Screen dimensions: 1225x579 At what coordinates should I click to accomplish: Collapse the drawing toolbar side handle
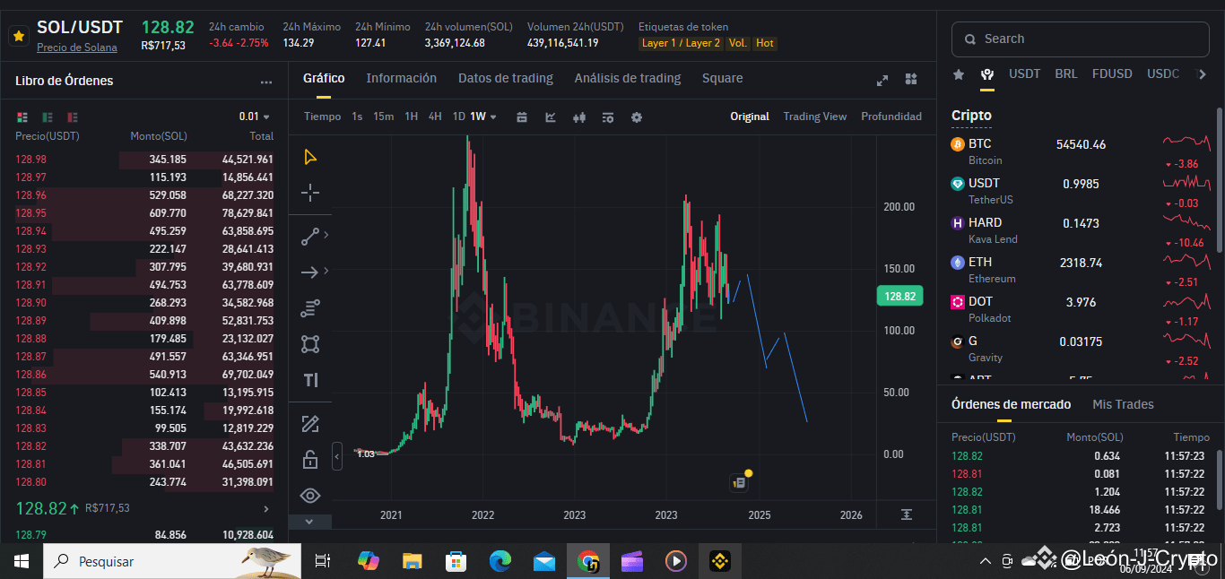[x=337, y=456]
